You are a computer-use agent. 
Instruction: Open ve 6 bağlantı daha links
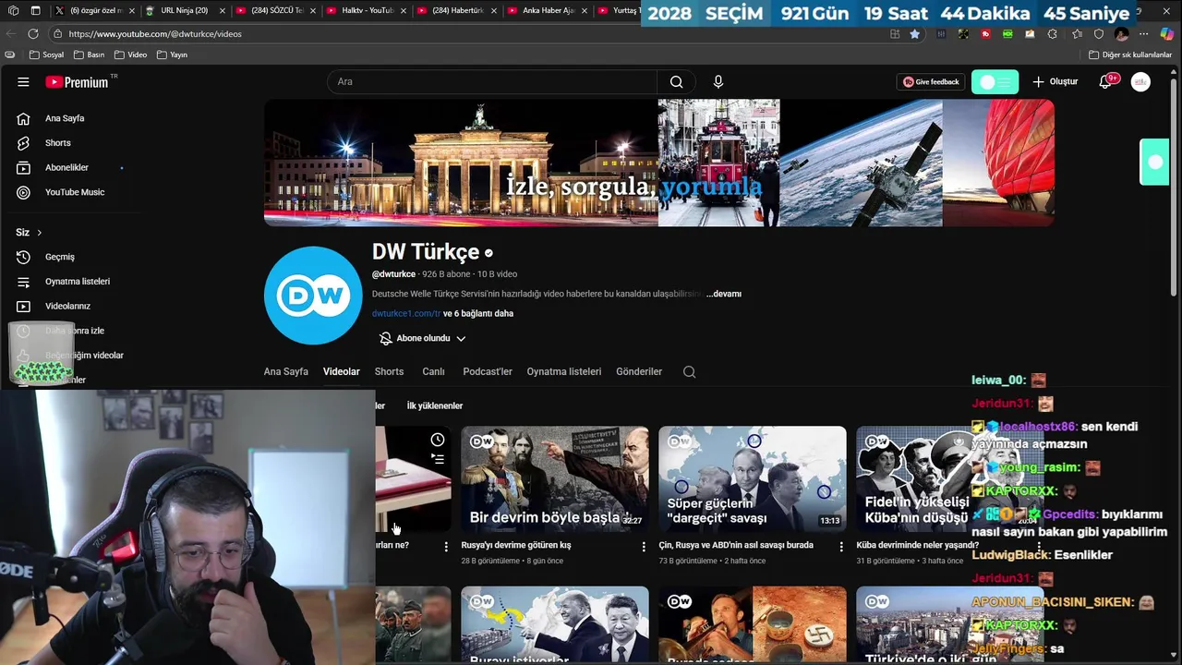click(478, 314)
